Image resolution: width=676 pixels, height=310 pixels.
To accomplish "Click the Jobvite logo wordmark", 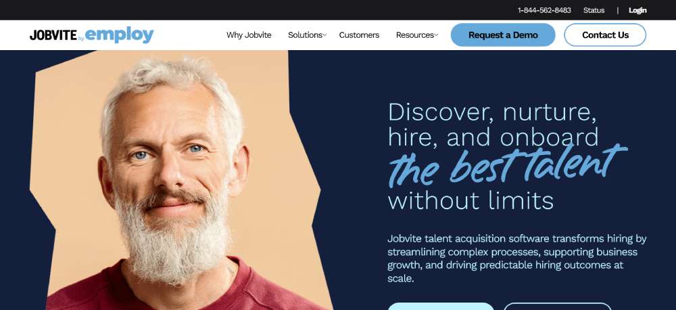I will pos(53,35).
